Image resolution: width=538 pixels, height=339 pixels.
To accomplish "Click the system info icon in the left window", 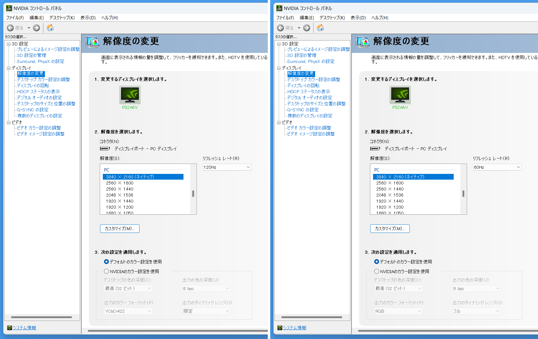I will click(x=9, y=328).
